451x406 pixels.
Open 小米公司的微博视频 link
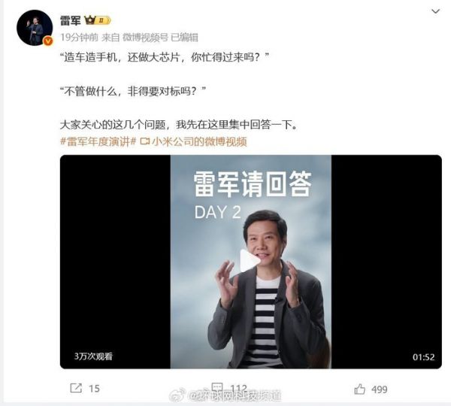(199, 141)
